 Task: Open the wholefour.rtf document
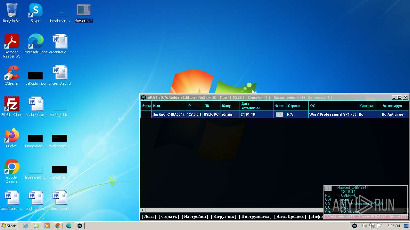60,201
